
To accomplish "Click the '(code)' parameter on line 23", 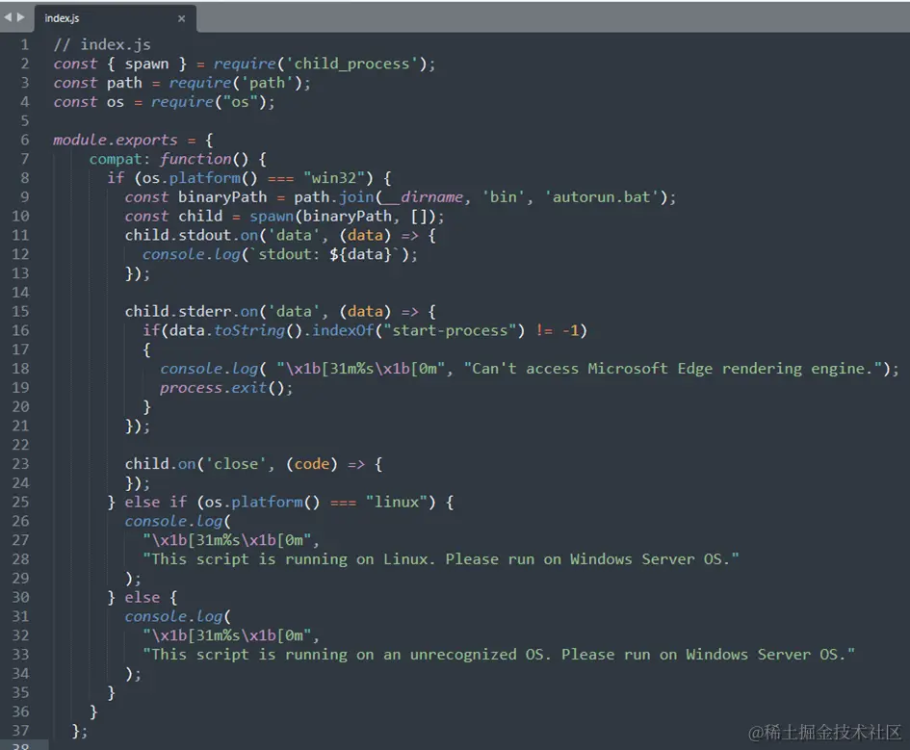I will point(312,464).
